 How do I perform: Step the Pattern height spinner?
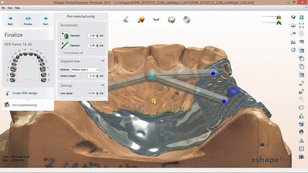tap(97, 76)
